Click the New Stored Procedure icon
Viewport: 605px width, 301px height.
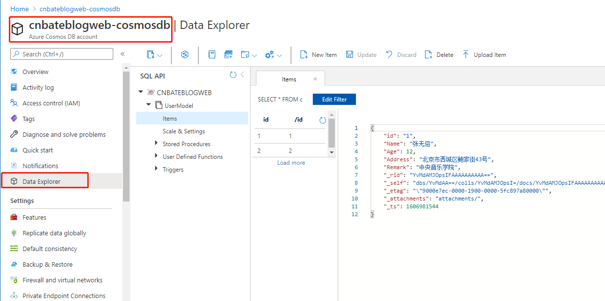pos(228,55)
